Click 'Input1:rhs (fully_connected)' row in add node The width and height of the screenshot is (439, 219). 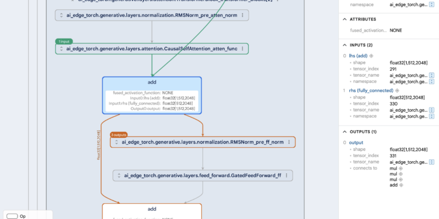(152, 103)
